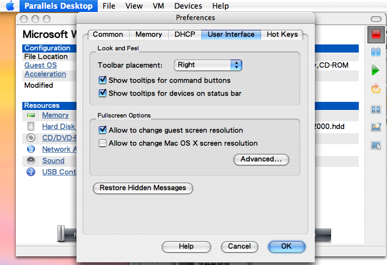Open the Guest OS link
This screenshot has height=265, width=387.
tap(41, 66)
